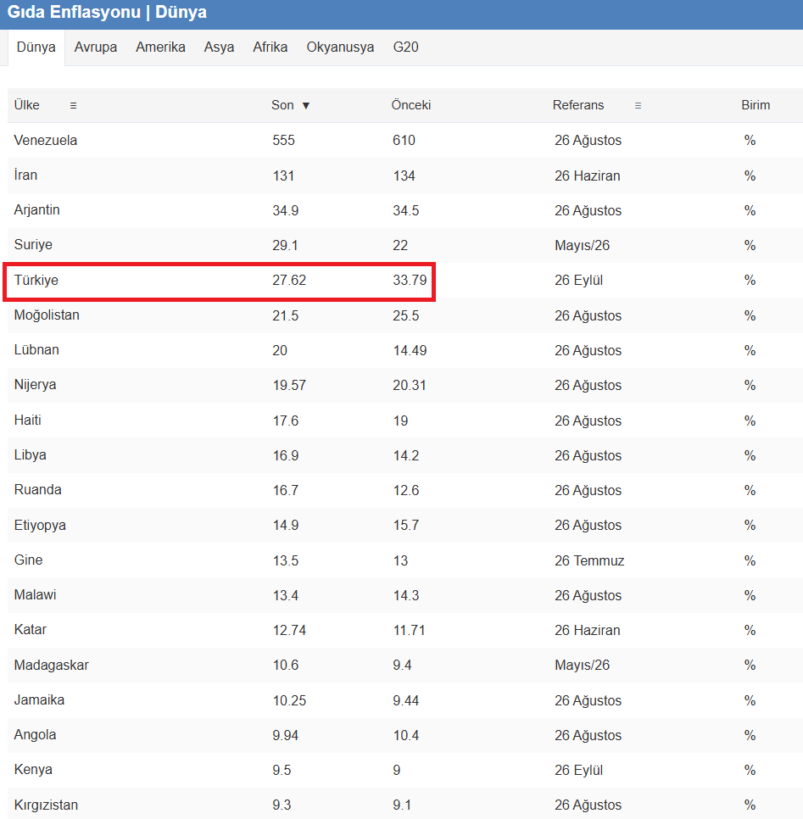The image size is (803, 819).
Task: Open the İran country link
Action: point(25,175)
